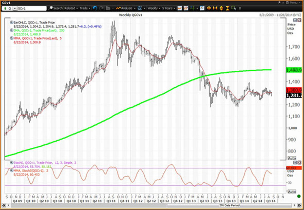Toggle Auto scaling on the price axis
The image size is (304, 210).
(292, 158)
